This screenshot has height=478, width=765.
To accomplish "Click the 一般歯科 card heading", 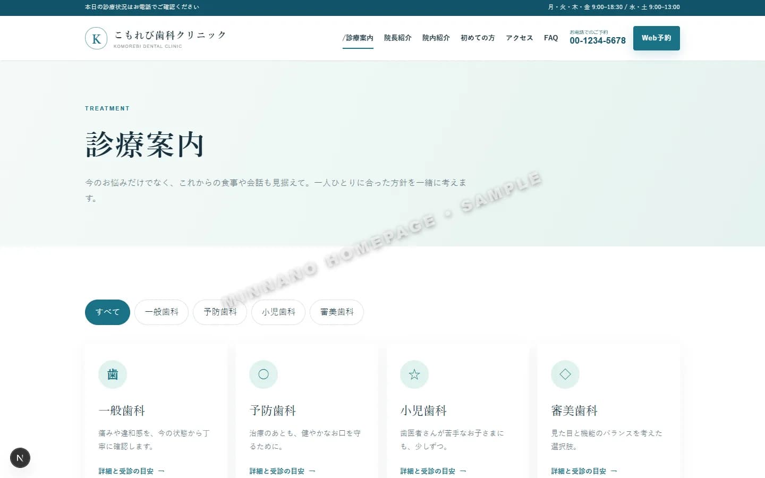I will point(122,411).
